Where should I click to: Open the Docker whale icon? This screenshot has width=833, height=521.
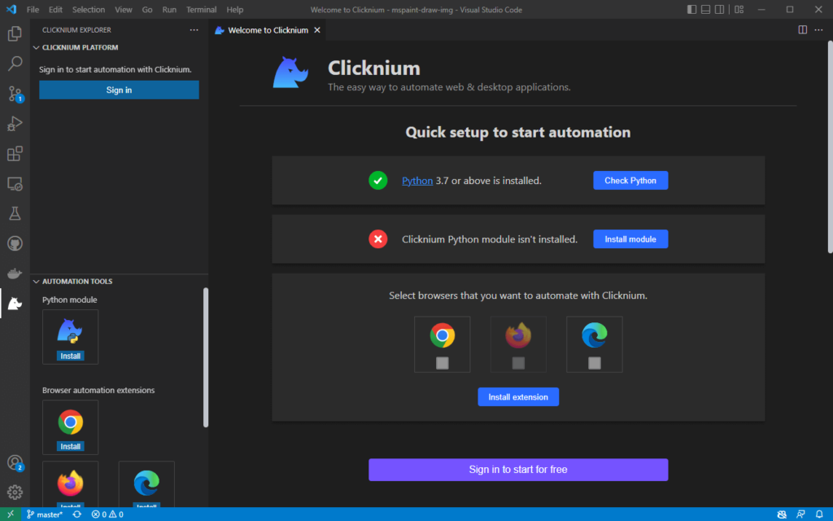click(x=15, y=274)
